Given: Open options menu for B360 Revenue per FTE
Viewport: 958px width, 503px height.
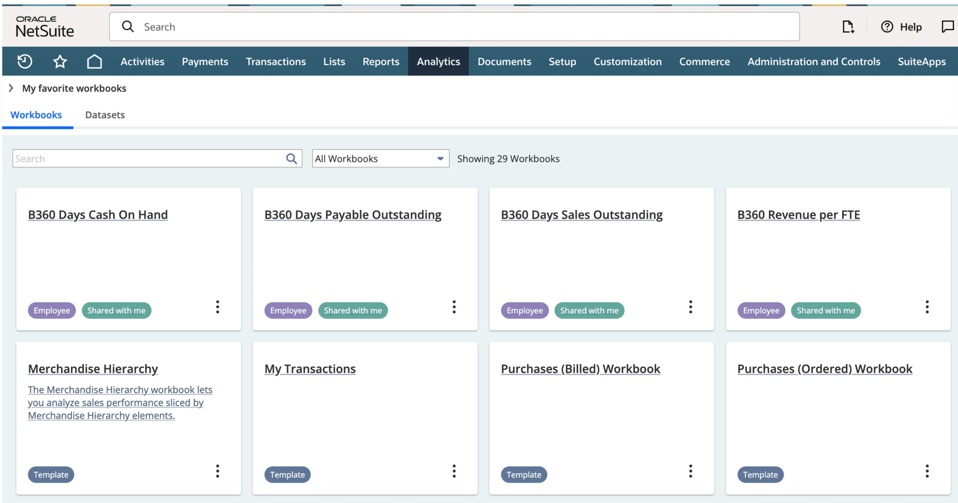Looking at the screenshot, I should 927,307.
